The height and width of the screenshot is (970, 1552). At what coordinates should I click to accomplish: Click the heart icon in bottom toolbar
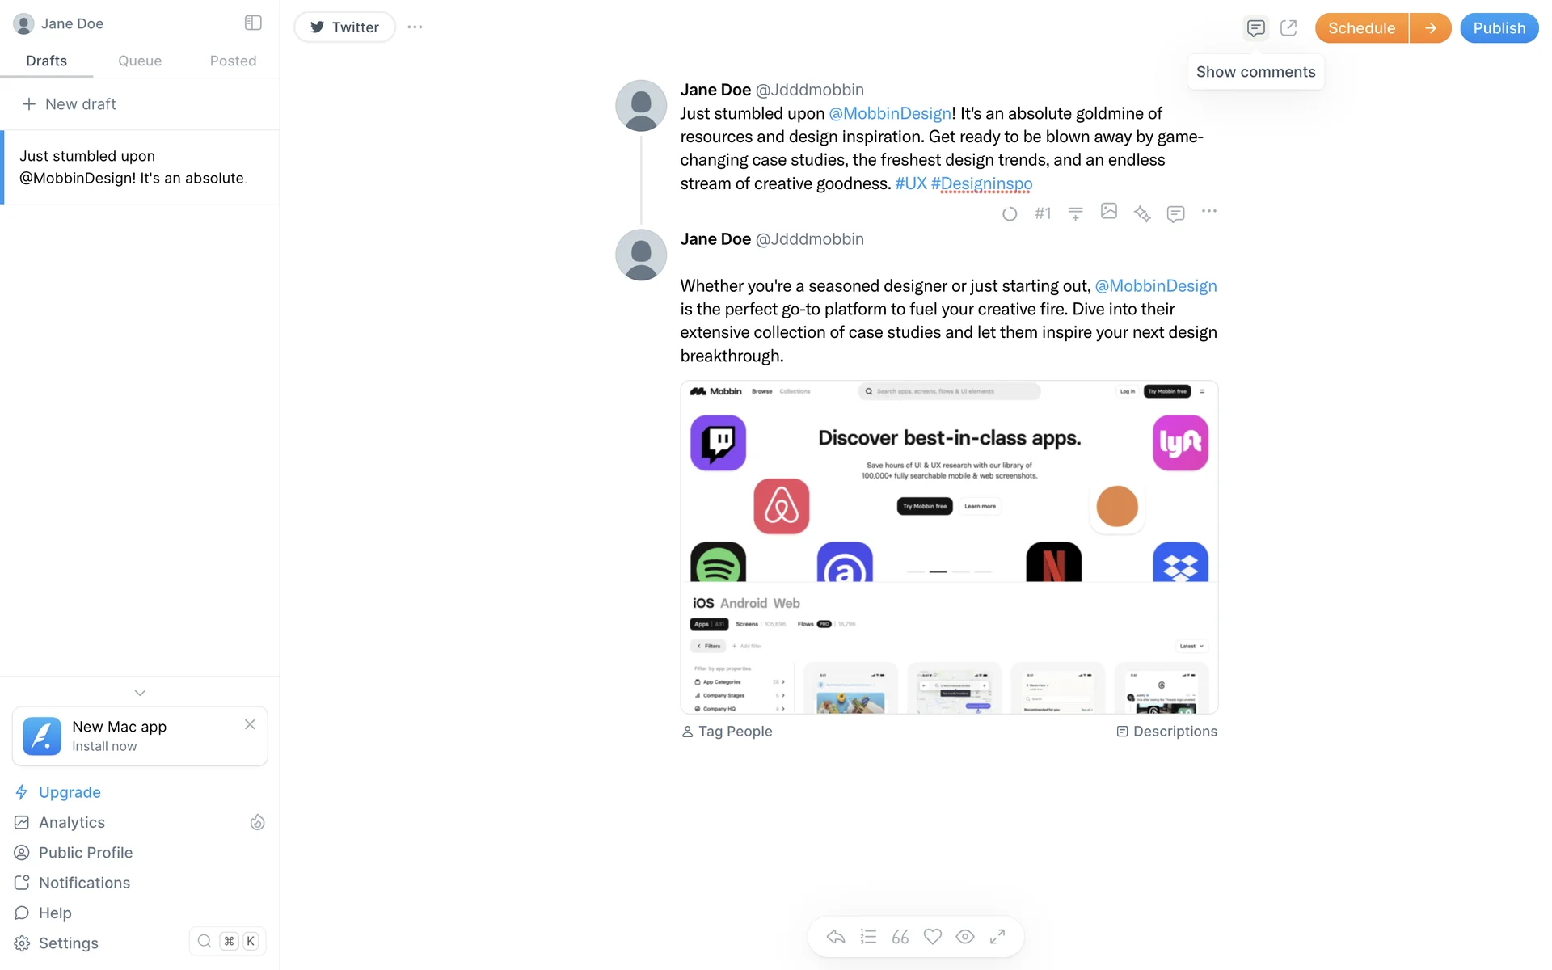tap(933, 937)
